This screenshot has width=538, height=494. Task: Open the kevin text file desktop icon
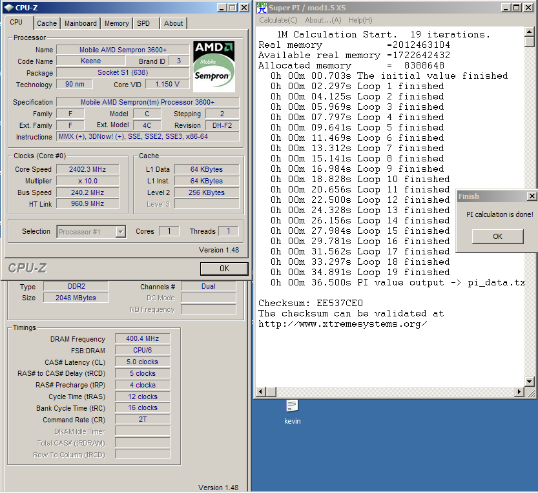tap(292, 412)
